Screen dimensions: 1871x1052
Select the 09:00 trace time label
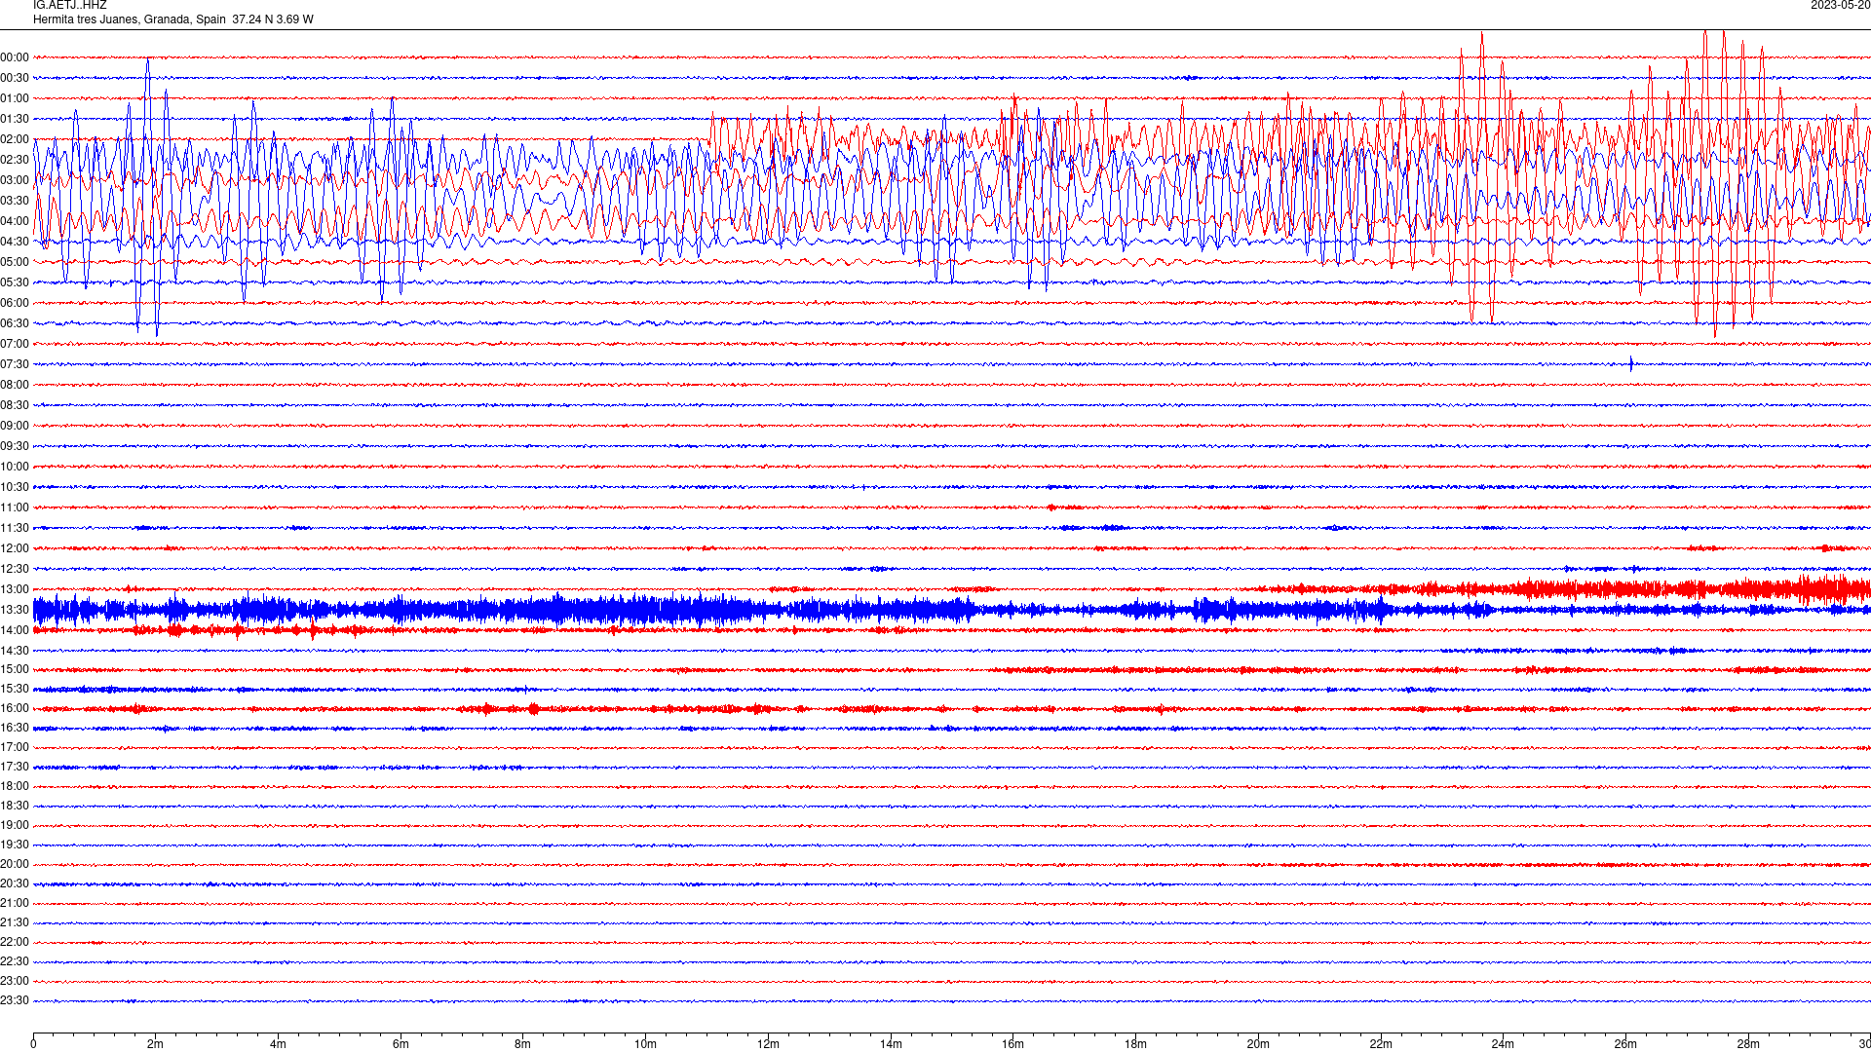coord(15,426)
